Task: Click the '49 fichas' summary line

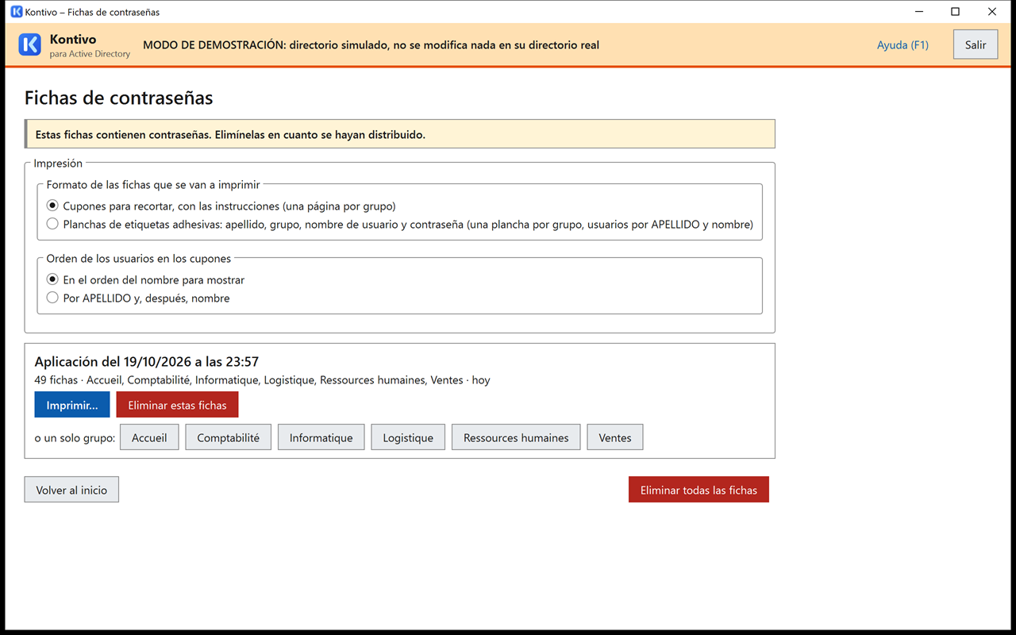Action: point(262,380)
